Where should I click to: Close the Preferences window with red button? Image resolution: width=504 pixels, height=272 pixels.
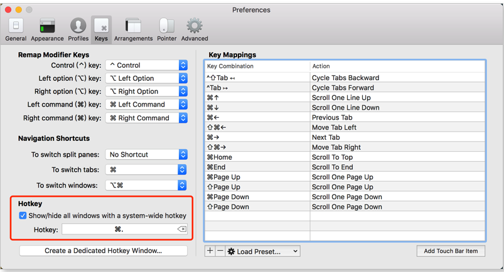pos(8,9)
